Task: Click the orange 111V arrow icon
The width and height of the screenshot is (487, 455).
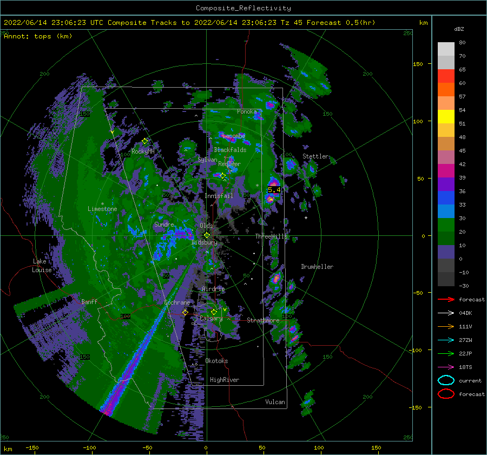Action: (446, 326)
